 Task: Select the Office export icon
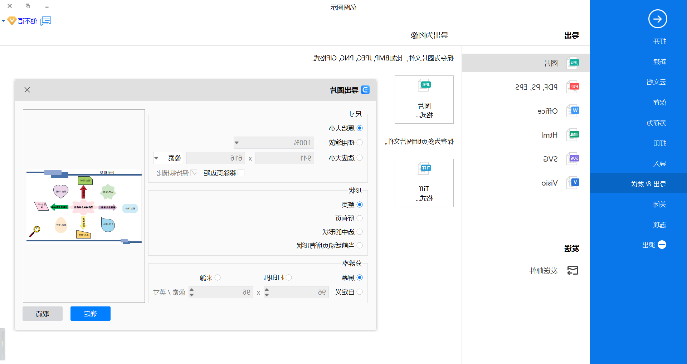(x=573, y=111)
